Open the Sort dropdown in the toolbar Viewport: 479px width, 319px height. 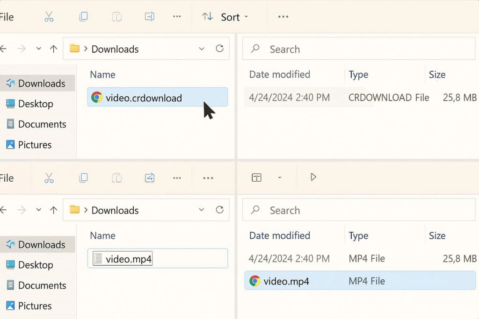225,17
